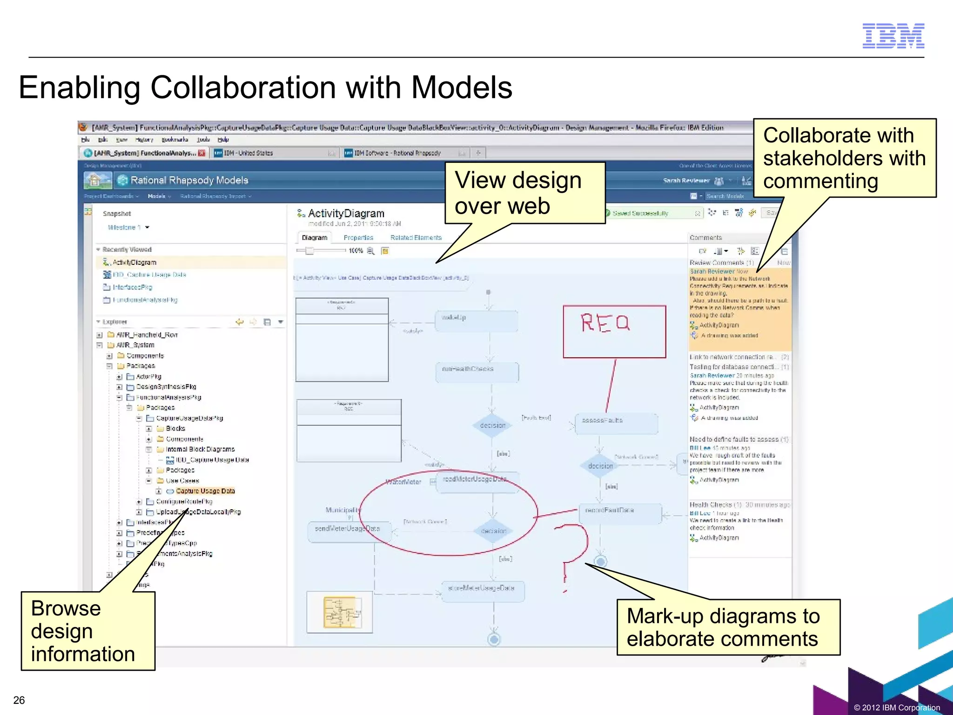
Task: Expand 'Link to network connection' comment thread
Action: [739, 357]
